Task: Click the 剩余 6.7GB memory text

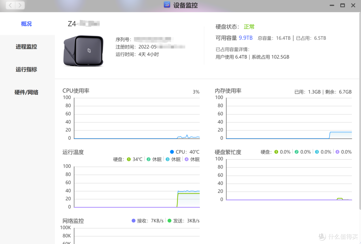Action: 338,92
